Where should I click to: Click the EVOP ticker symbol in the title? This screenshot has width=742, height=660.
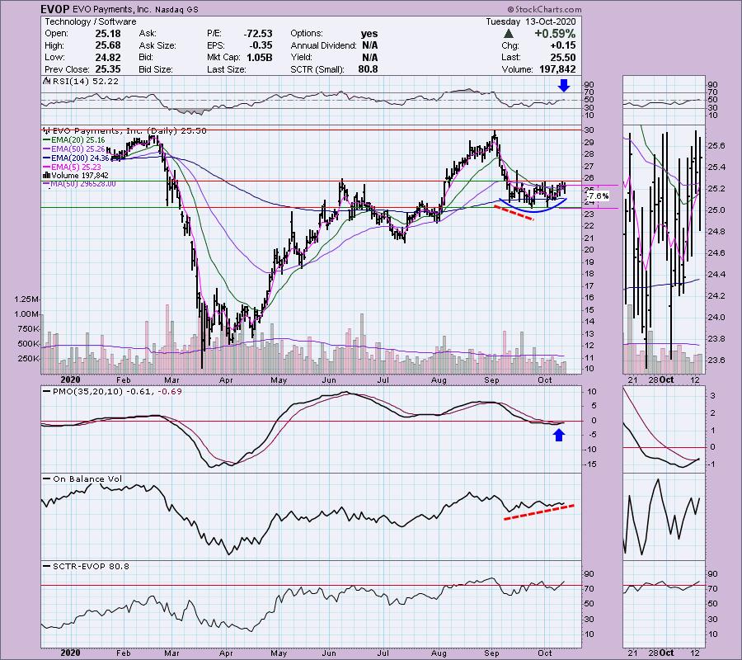click(x=55, y=9)
